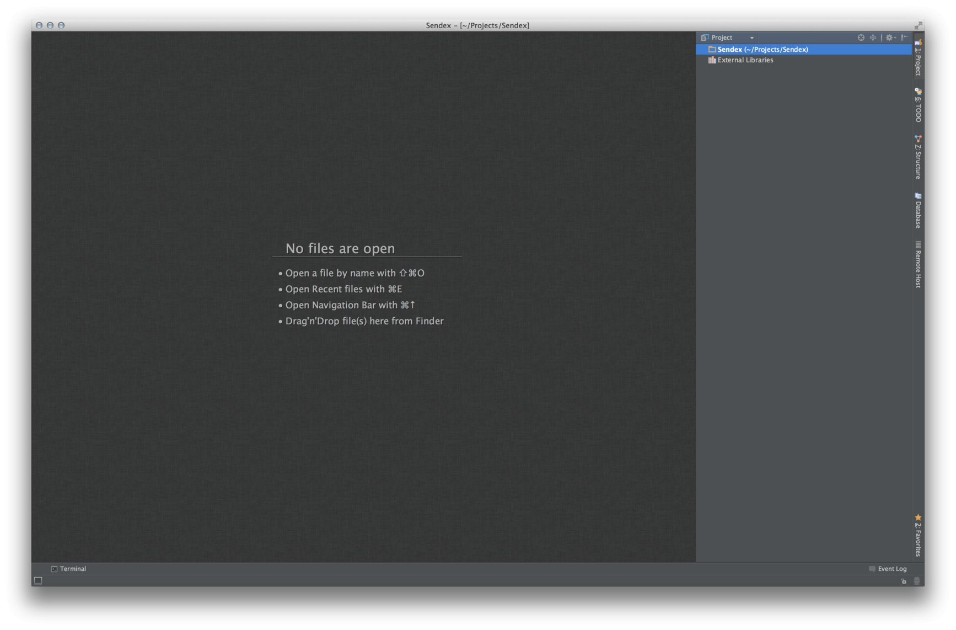This screenshot has width=956, height=630.
Task: Click the Collapse All icon in Project panel
Action: click(873, 38)
